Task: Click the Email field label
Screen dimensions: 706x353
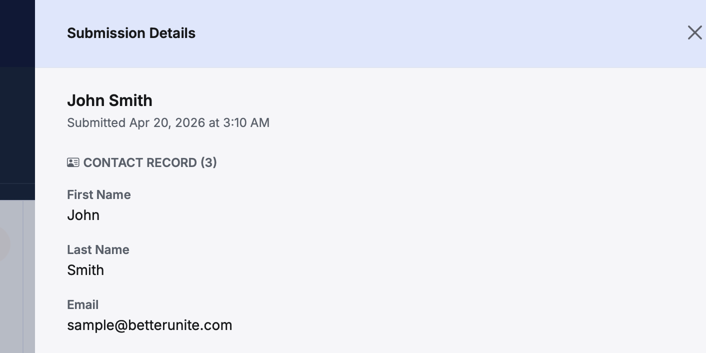Action: click(x=82, y=304)
